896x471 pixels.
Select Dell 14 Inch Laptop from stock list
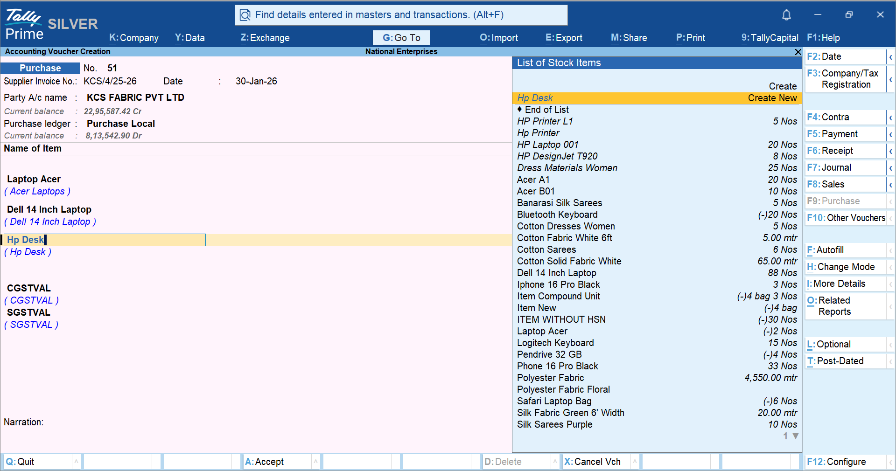click(556, 273)
